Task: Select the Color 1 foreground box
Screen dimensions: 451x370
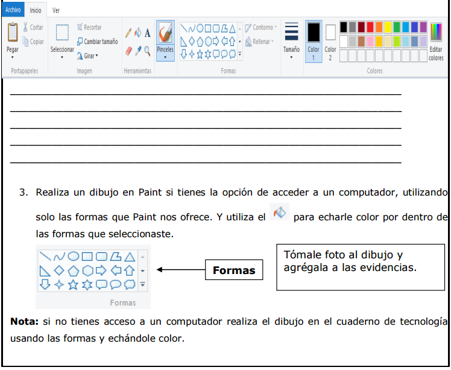Action: [314, 40]
